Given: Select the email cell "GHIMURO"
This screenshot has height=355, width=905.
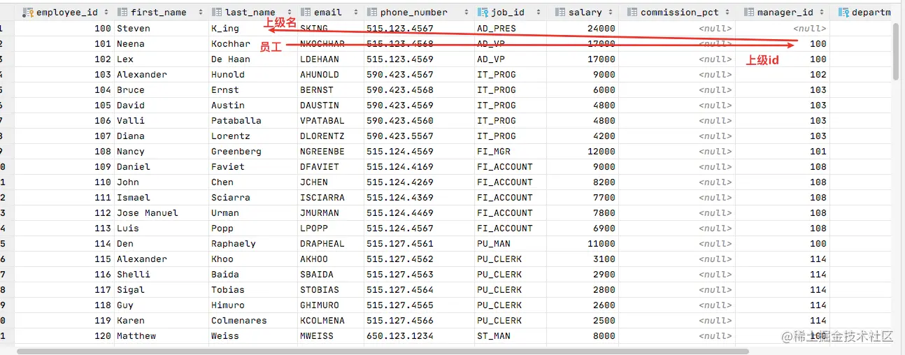Looking at the screenshot, I should tap(320, 305).
